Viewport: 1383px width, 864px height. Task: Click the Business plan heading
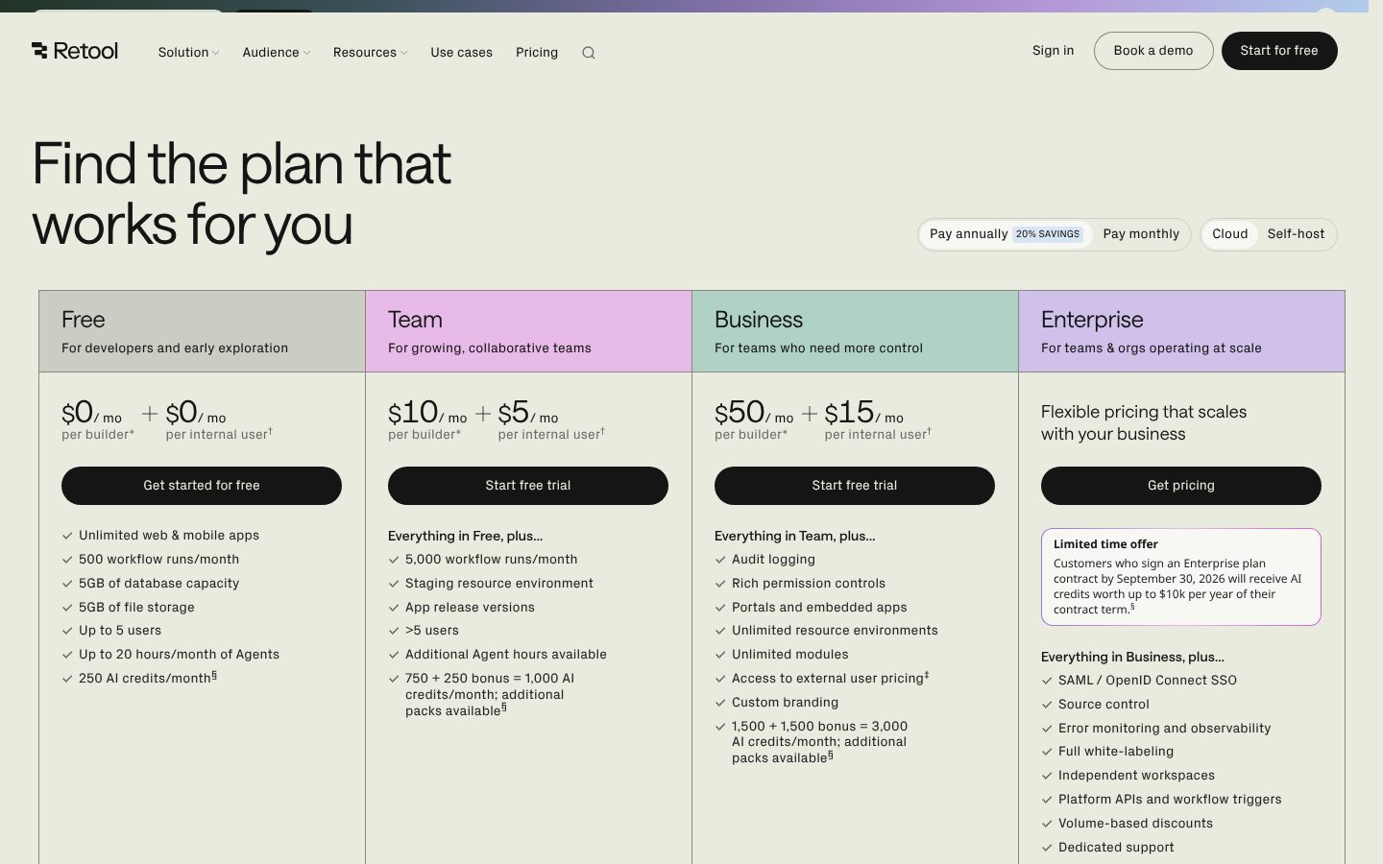[x=759, y=320]
